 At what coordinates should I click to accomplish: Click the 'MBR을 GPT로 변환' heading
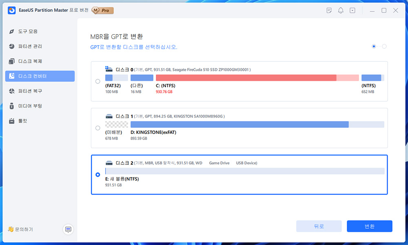tap(117, 37)
